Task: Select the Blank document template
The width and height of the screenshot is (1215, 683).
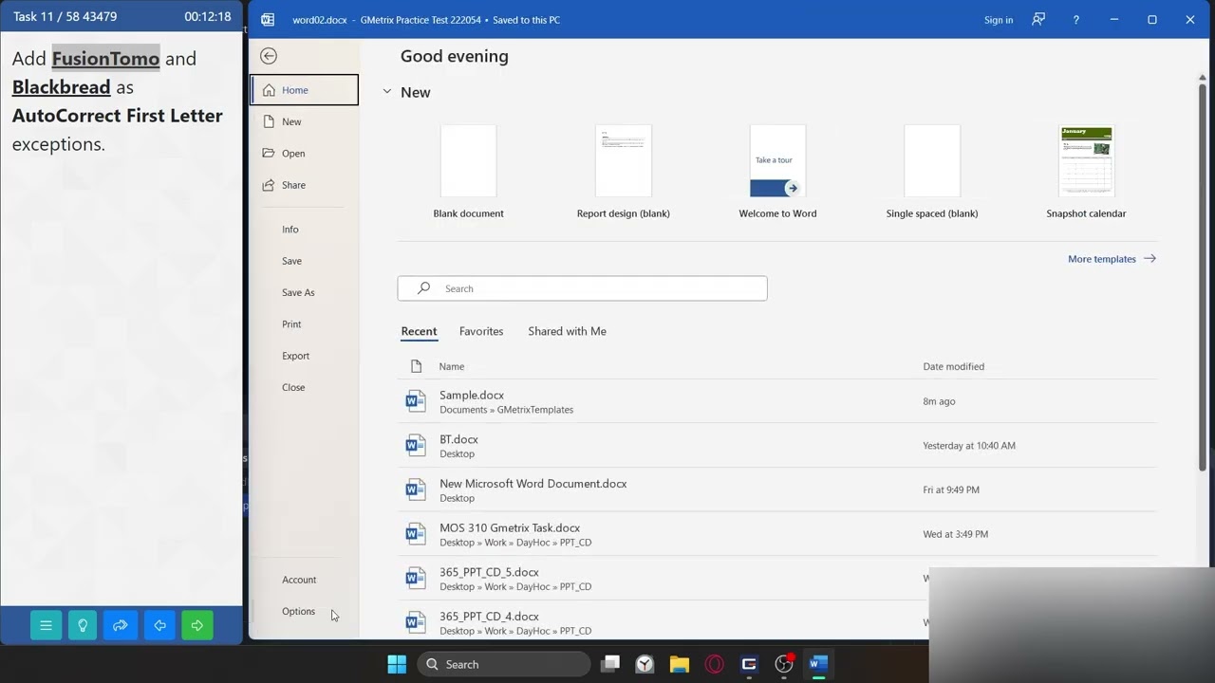Action: click(468, 172)
